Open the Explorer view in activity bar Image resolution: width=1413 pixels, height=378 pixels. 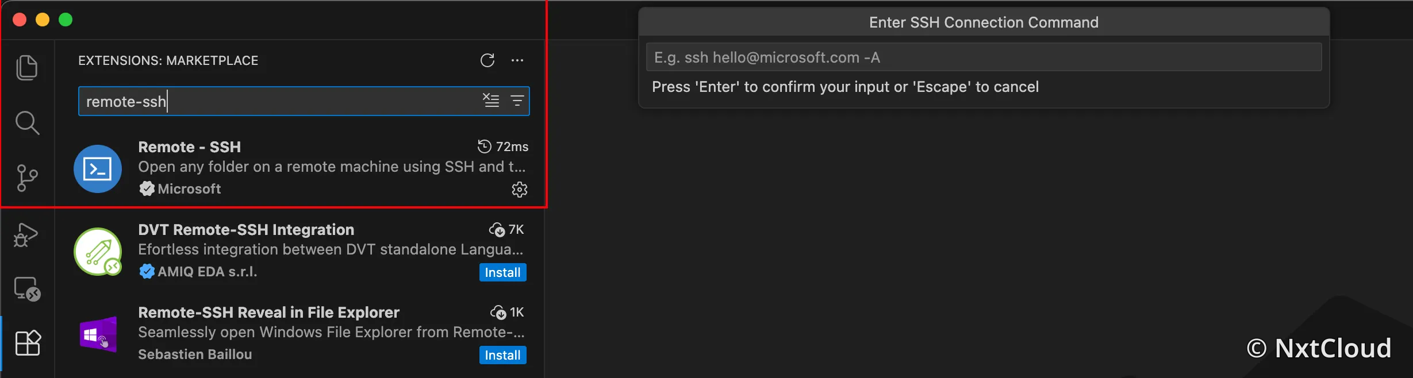coord(27,68)
